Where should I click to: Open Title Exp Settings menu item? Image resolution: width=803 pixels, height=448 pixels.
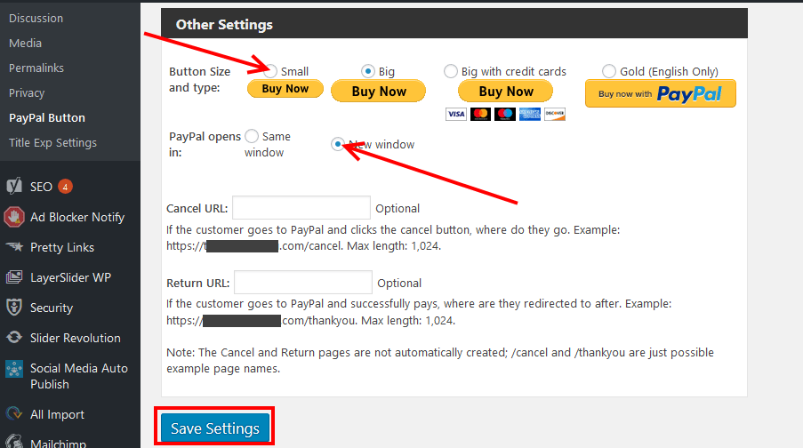point(52,143)
